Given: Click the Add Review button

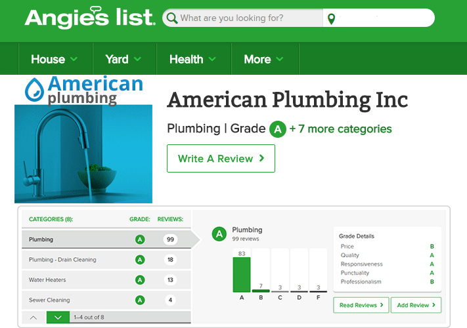Looking at the screenshot, I should (416, 305).
